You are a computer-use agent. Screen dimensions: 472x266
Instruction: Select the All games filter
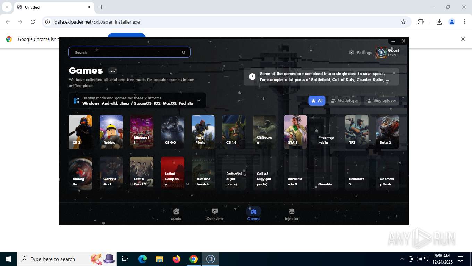click(x=317, y=100)
